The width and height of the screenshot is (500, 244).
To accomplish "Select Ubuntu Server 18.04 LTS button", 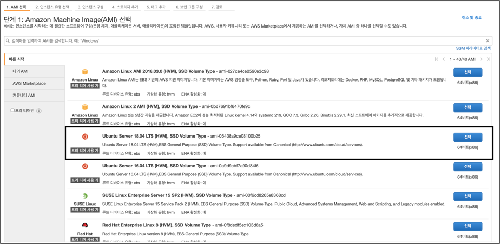I will click(x=468, y=137).
